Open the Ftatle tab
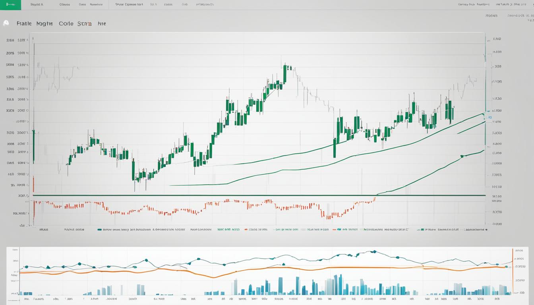Viewport: 534px width, 305px height. [24, 23]
